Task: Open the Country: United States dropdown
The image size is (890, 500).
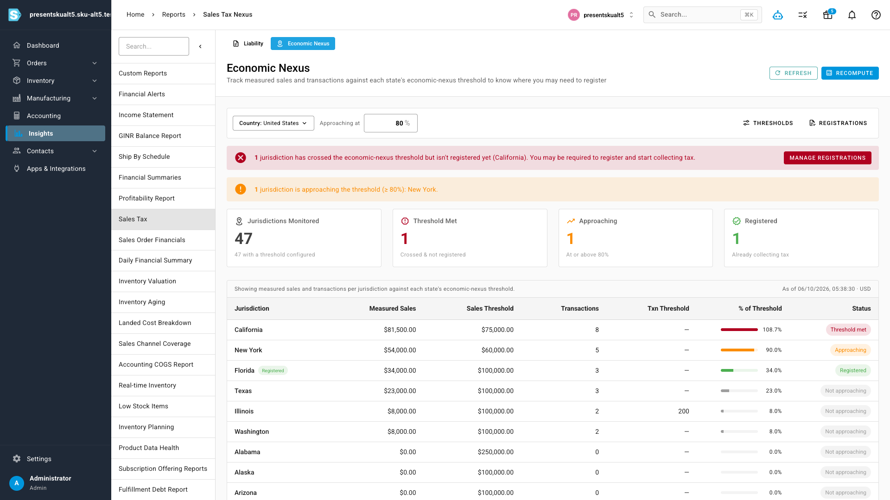Action: pos(273,123)
